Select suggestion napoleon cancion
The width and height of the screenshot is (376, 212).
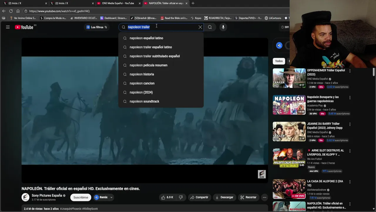(x=161, y=83)
